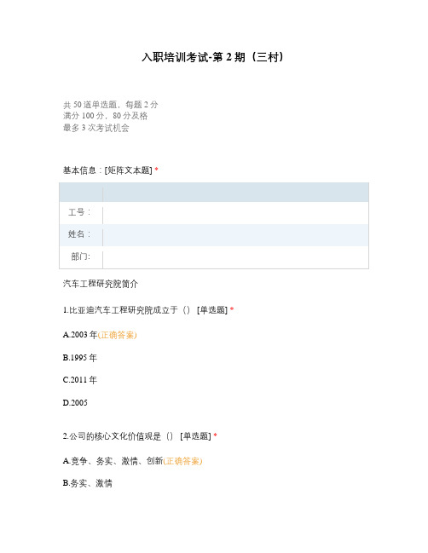Viewport: 428px width, 553px height.
Task: Select option B.1995年
Action: click(x=80, y=358)
